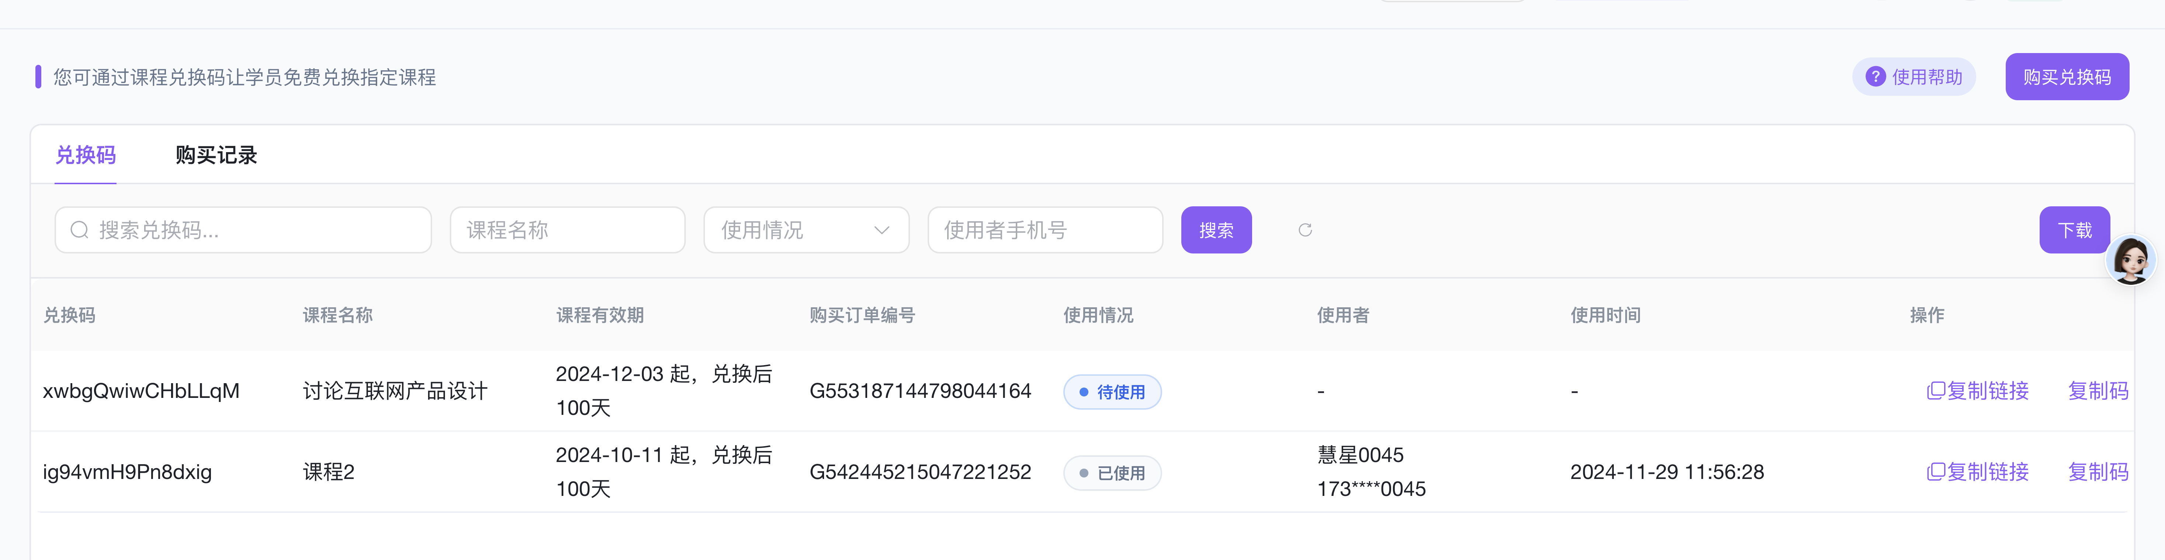This screenshot has width=2165, height=560.
Task: Click order number G553187144798044164
Action: (x=920, y=391)
